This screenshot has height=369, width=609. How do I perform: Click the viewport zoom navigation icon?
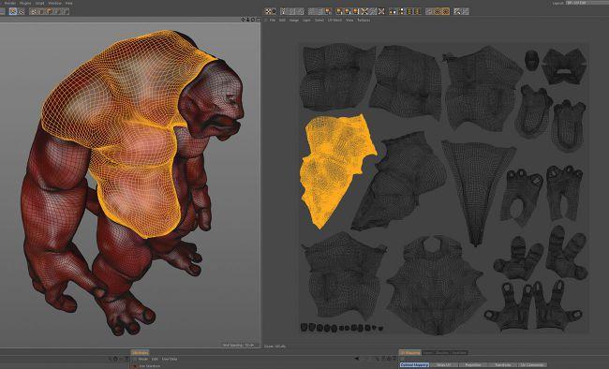pyautogui.click(x=248, y=20)
